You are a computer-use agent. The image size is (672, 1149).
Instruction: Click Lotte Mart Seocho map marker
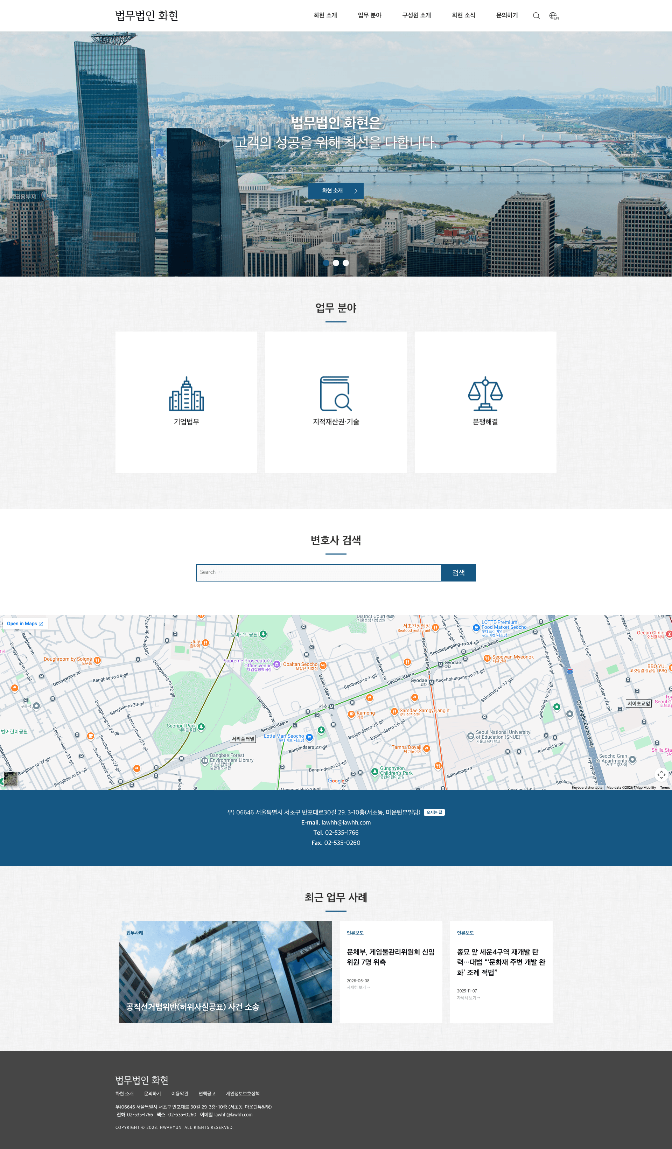pyautogui.click(x=309, y=737)
